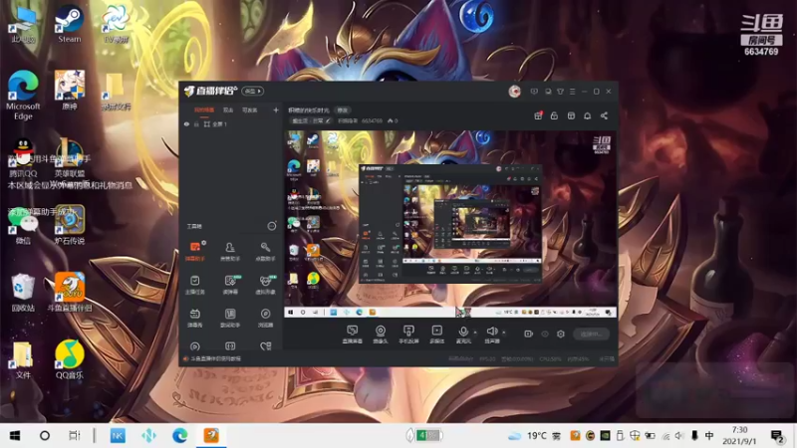The height and width of the screenshot is (448, 797).
Task: Select the orange active scene tab
Action: tap(204, 110)
